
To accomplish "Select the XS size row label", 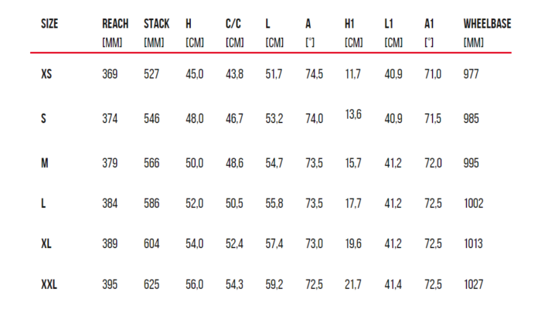I will (46, 73).
